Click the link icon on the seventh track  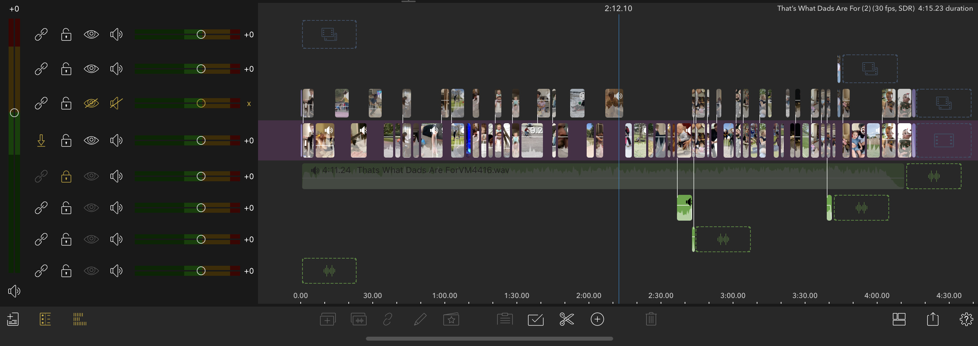tap(41, 239)
